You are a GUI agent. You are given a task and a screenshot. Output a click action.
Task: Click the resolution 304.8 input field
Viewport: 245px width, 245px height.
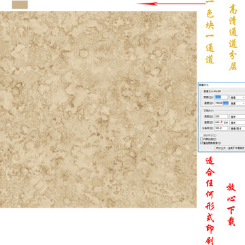click(221, 129)
